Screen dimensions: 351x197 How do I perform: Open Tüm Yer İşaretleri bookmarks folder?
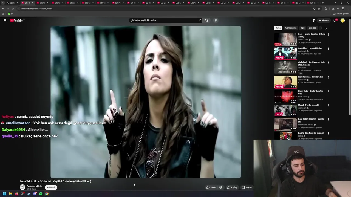(341, 14)
